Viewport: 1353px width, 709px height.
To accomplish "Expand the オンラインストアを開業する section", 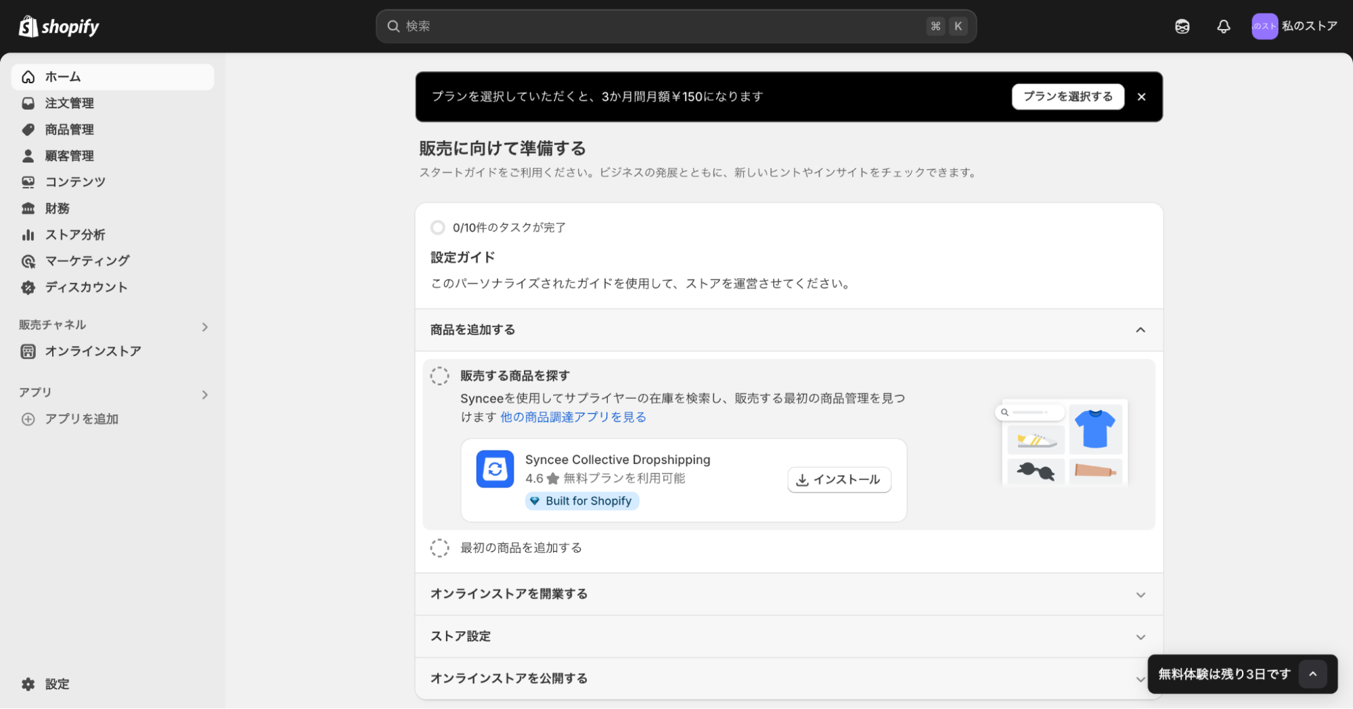I will point(1140,595).
